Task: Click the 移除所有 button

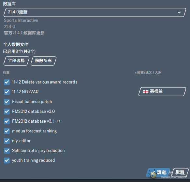Action: pyautogui.click(x=43, y=61)
